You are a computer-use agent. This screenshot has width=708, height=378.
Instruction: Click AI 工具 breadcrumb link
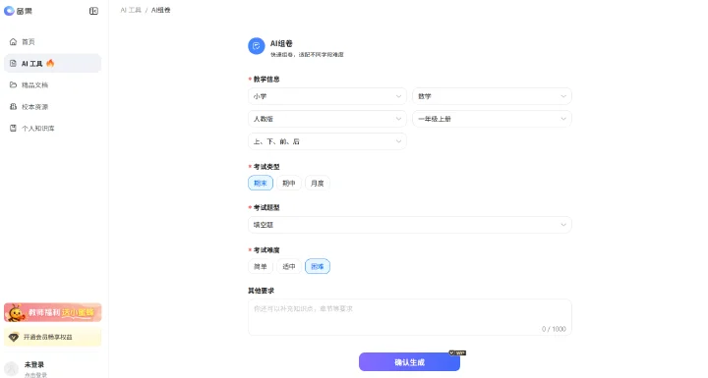pos(131,10)
